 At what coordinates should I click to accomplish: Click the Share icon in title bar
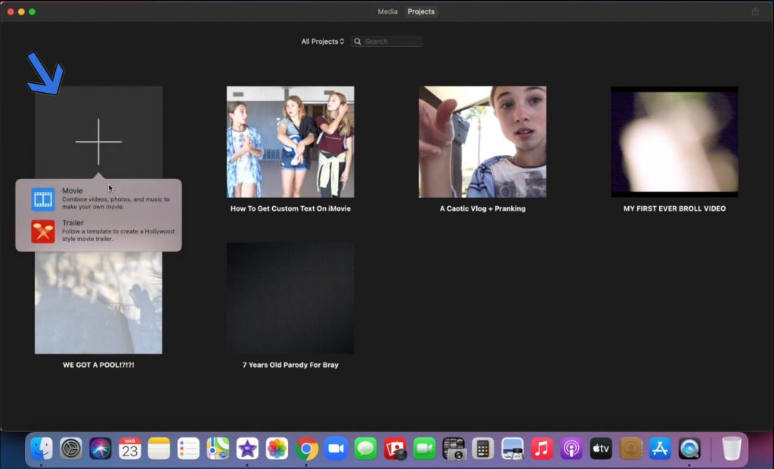click(x=755, y=11)
